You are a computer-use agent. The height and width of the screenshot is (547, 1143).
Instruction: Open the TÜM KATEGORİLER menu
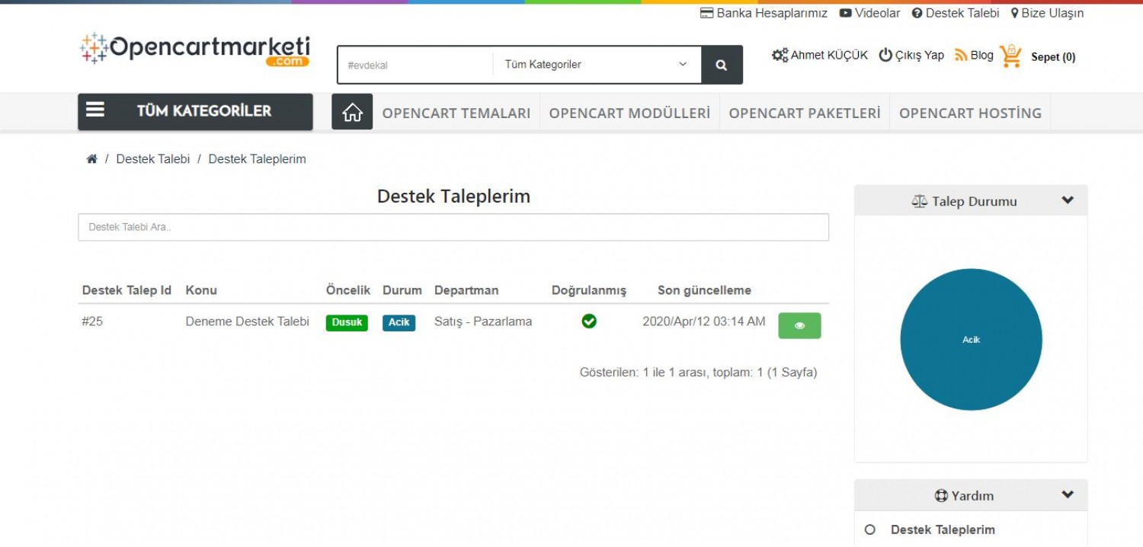click(195, 112)
